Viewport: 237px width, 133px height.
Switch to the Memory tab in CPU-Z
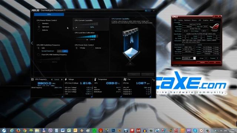tap(194, 20)
